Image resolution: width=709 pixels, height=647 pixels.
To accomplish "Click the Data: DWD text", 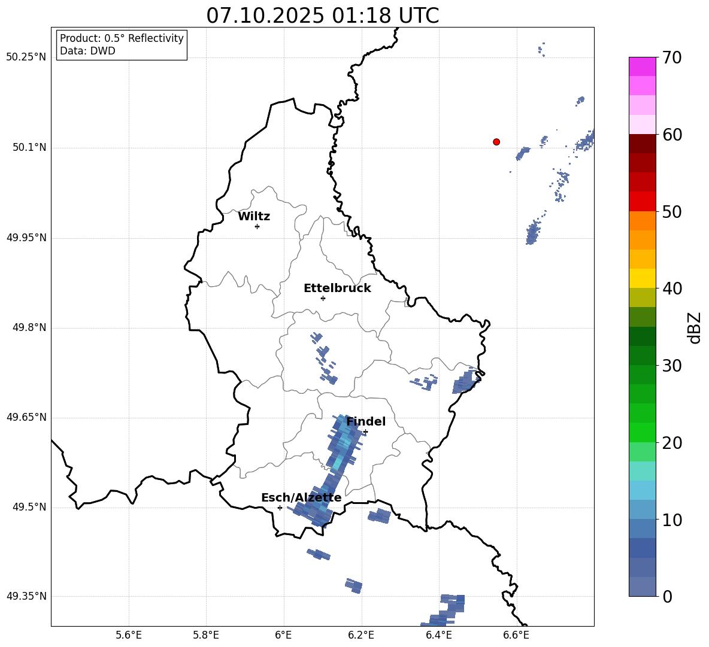I will pyautogui.click(x=87, y=51).
